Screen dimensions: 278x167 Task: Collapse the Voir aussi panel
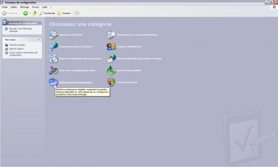pyautogui.click(x=39, y=40)
